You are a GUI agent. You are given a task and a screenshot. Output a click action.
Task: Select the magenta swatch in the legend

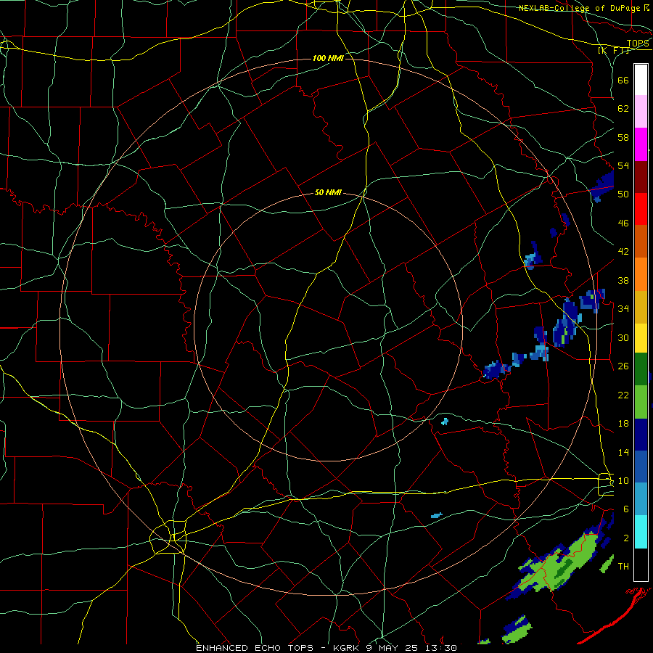pyautogui.click(x=641, y=144)
